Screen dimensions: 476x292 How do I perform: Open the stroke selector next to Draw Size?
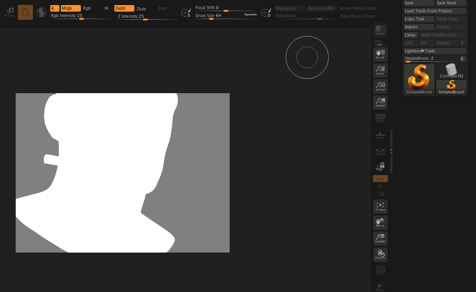click(x=186, y=12)
